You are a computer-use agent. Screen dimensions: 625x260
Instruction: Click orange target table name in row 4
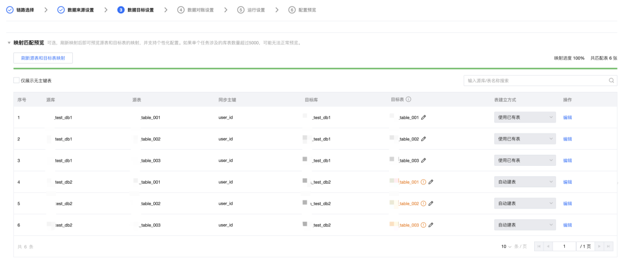(x=409, y=182)
